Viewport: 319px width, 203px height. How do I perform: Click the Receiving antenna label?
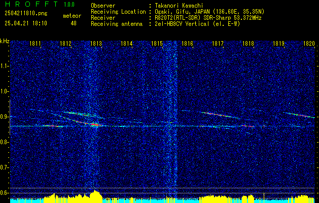click(x=117, y=24)
